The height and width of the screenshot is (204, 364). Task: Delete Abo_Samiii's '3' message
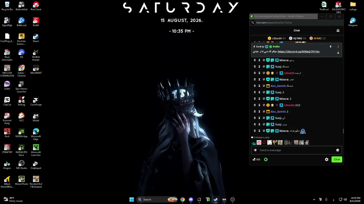tap(255, 112)
